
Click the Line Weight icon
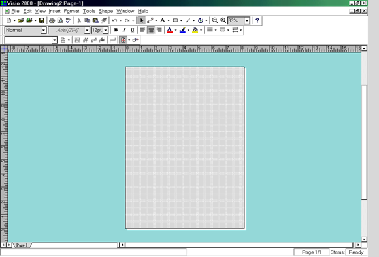[x=210, y=30]
